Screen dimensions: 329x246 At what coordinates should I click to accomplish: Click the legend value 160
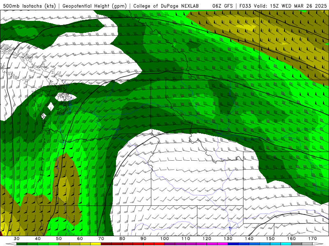[292, 239]
